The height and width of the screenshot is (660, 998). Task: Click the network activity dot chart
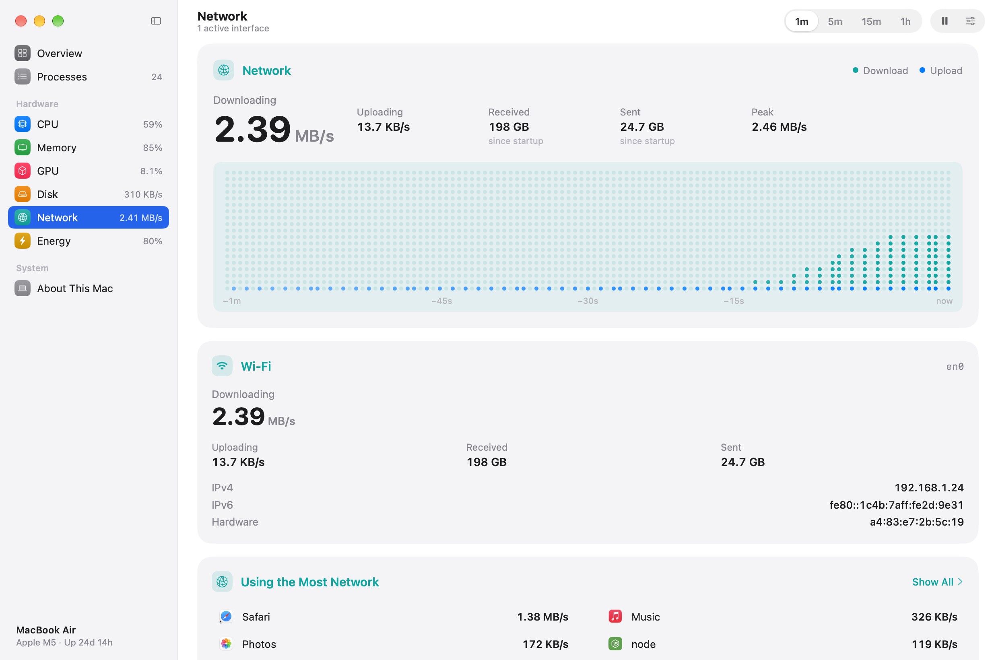588,237
